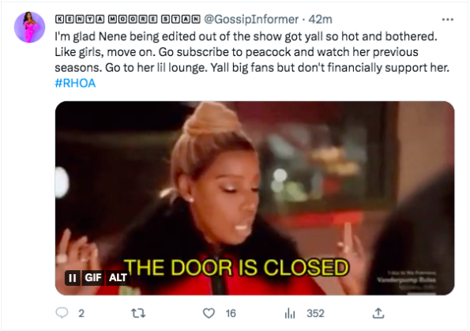Open tweet by clicking its body text
The width and height of the screenshot is (470, 331).
[x=252, y=52]
